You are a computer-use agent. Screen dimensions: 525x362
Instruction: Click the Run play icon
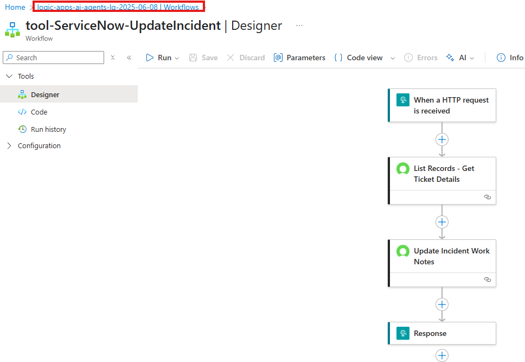tap(150, 58)
